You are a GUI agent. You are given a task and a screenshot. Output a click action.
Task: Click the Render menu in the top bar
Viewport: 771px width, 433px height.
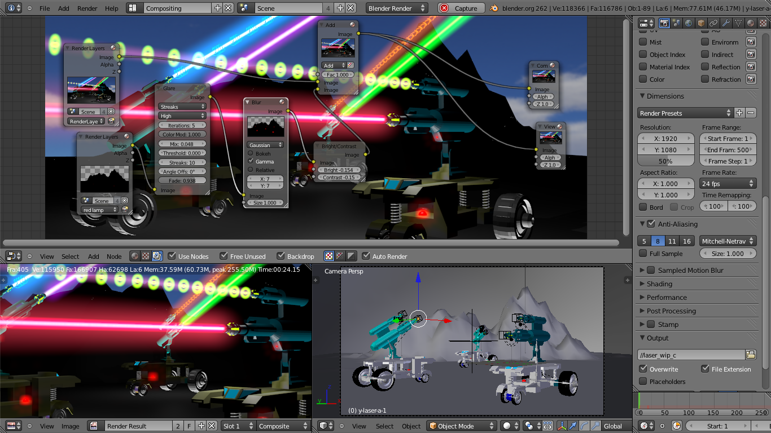click(x=87, y=8)
